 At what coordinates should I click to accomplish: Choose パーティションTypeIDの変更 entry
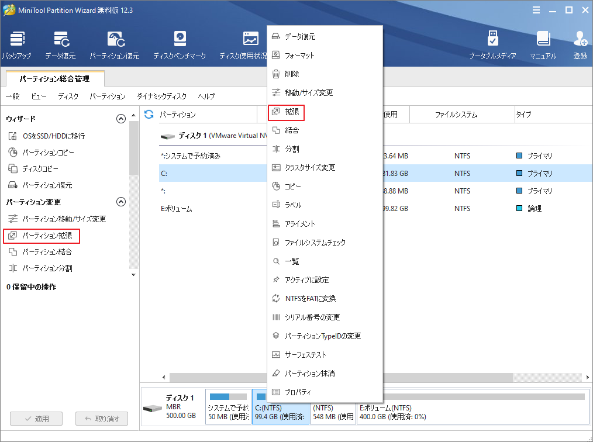coord(325,336)
